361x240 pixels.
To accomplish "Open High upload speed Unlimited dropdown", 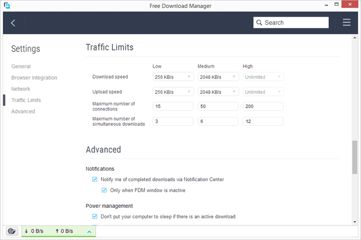I will point(263,91).
